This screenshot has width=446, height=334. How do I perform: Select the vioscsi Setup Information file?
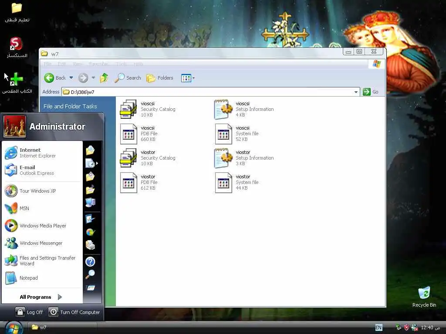coord(244,109)
